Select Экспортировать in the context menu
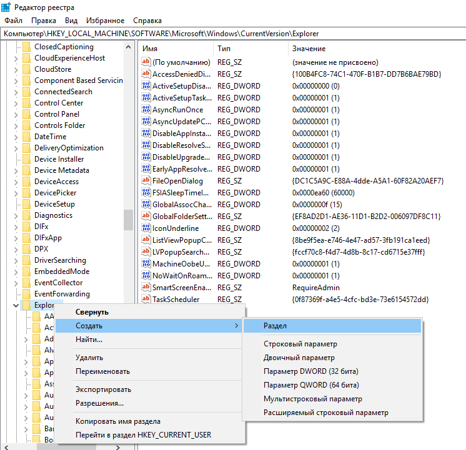 [x=150, y=389]
